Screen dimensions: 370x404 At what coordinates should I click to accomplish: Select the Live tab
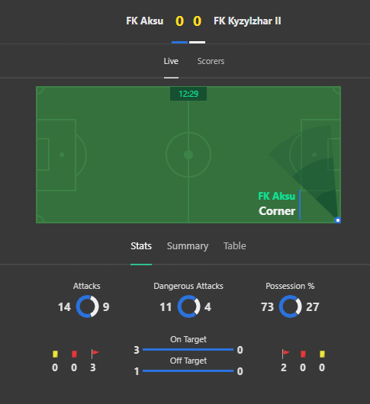point(171,61)
